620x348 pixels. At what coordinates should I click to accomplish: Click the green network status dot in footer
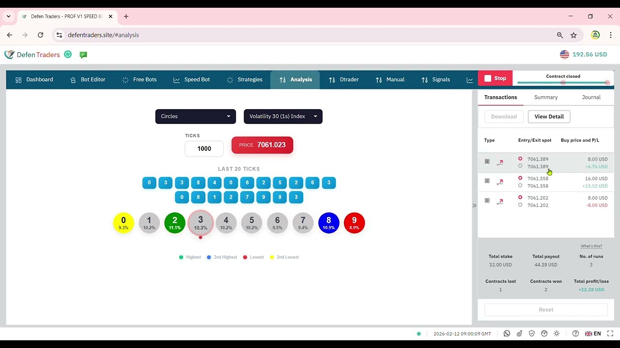point(419,333)
